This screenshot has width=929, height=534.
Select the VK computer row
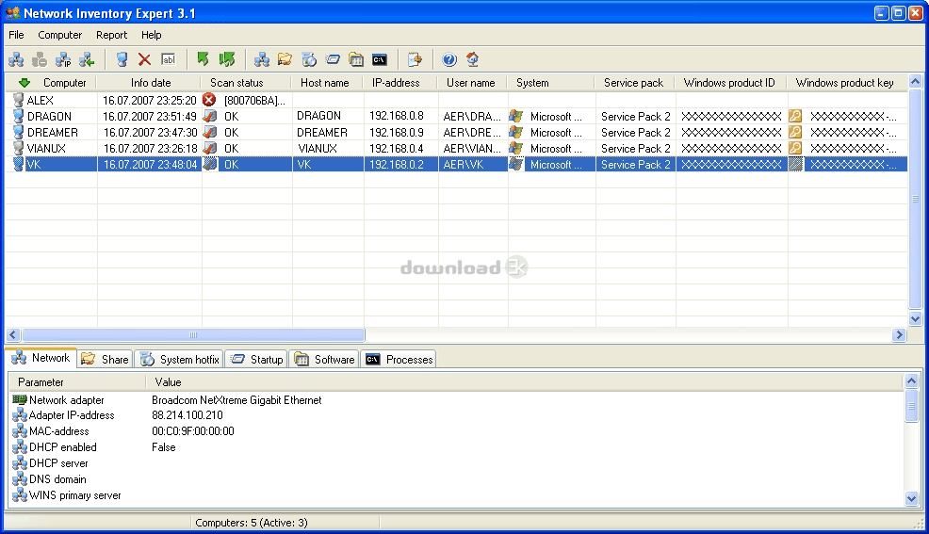[x=456, y=164]
